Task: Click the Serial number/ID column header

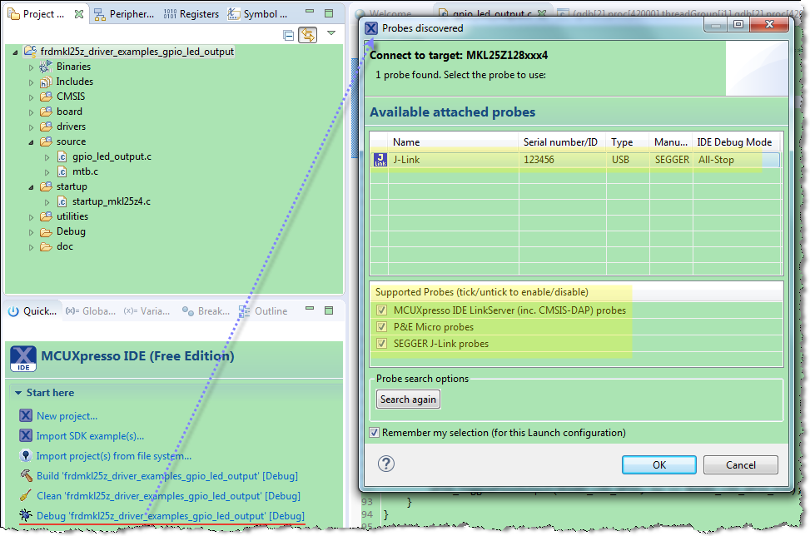Action: tap(560, 142)
